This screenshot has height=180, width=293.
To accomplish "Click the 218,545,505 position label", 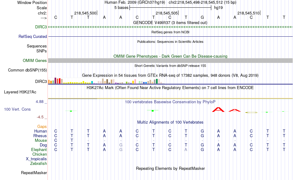I will (167, 13).
